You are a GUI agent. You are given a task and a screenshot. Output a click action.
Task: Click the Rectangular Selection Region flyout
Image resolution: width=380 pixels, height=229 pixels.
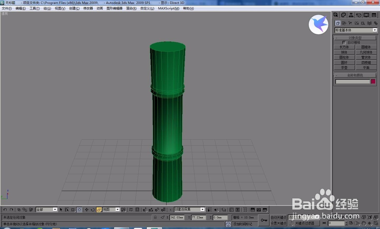click(73, 210)
